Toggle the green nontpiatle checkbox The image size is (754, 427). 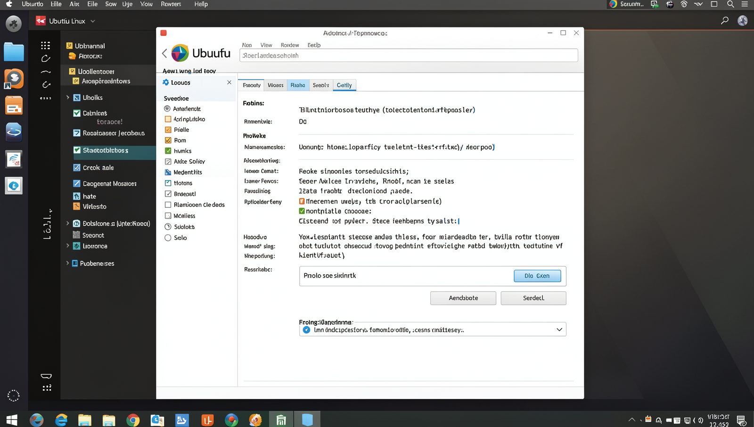302,211
